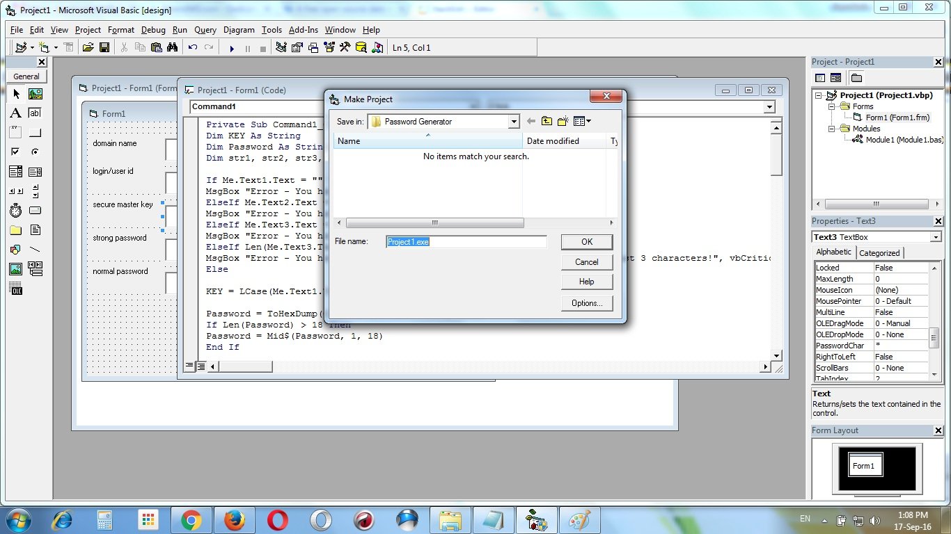
Task: Select the Line control tool
Action: (35, 250)
